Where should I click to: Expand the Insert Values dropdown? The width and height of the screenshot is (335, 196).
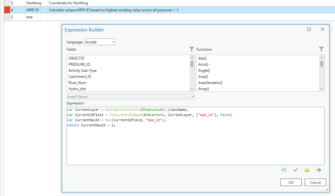(x=131, y=97)
